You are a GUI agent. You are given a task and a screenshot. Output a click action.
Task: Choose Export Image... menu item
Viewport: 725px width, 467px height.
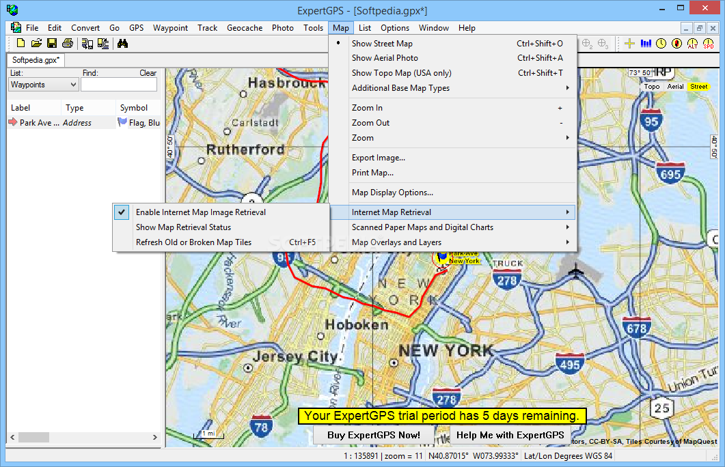(x=453, y=158)
